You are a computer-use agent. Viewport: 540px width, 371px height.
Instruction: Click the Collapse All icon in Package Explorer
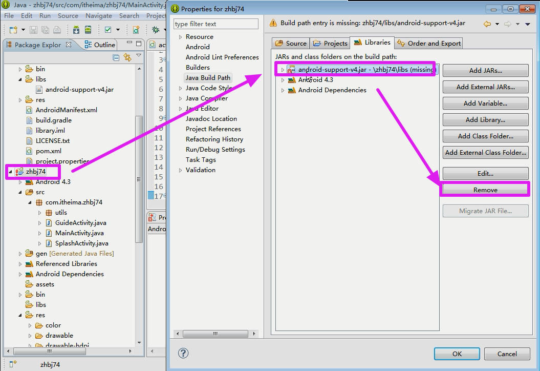point(116,57)
